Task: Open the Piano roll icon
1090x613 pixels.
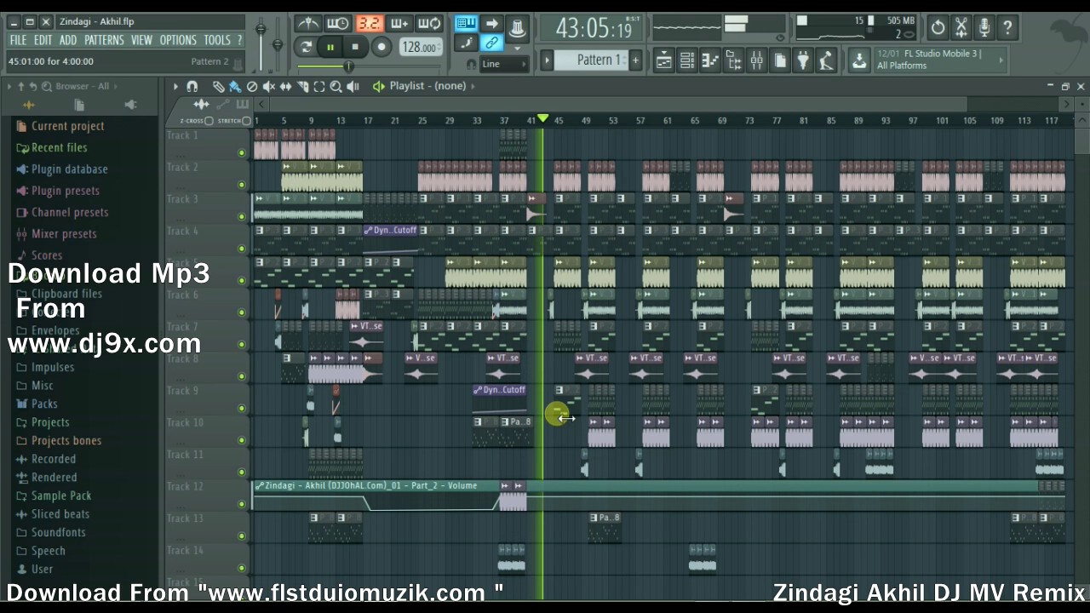Action: click(710, 60)
